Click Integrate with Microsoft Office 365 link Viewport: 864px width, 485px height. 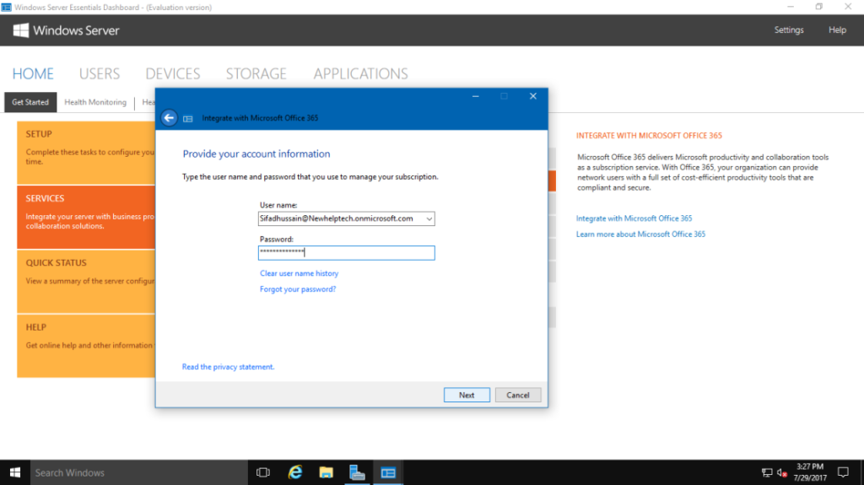click(x=634, y=218)
